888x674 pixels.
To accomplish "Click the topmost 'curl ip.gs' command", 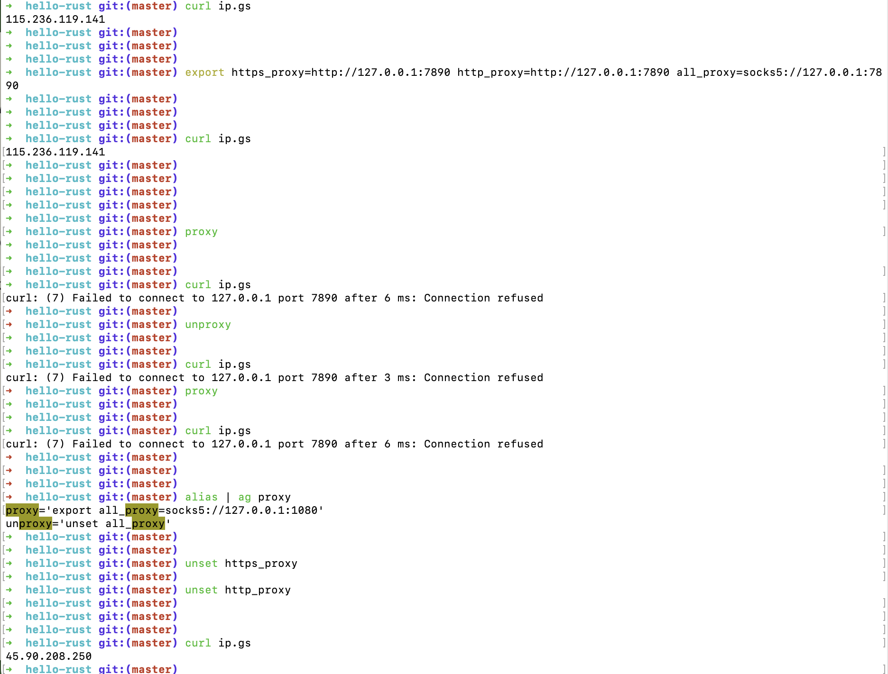I will tap(218, 6).
